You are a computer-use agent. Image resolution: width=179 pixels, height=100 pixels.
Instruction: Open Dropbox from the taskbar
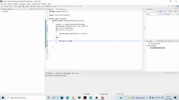pyautogui.click(x=79, y=98)
